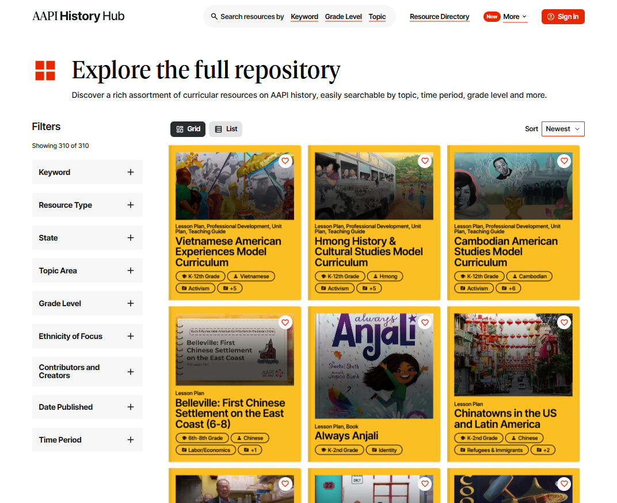Expand the Ethnicity of Focus filter
617x503 pixels.
click(x=87, y=336)
